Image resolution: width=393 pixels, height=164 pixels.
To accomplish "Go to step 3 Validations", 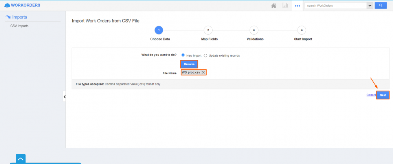I will pyautogui.click(x=254, y=30).
